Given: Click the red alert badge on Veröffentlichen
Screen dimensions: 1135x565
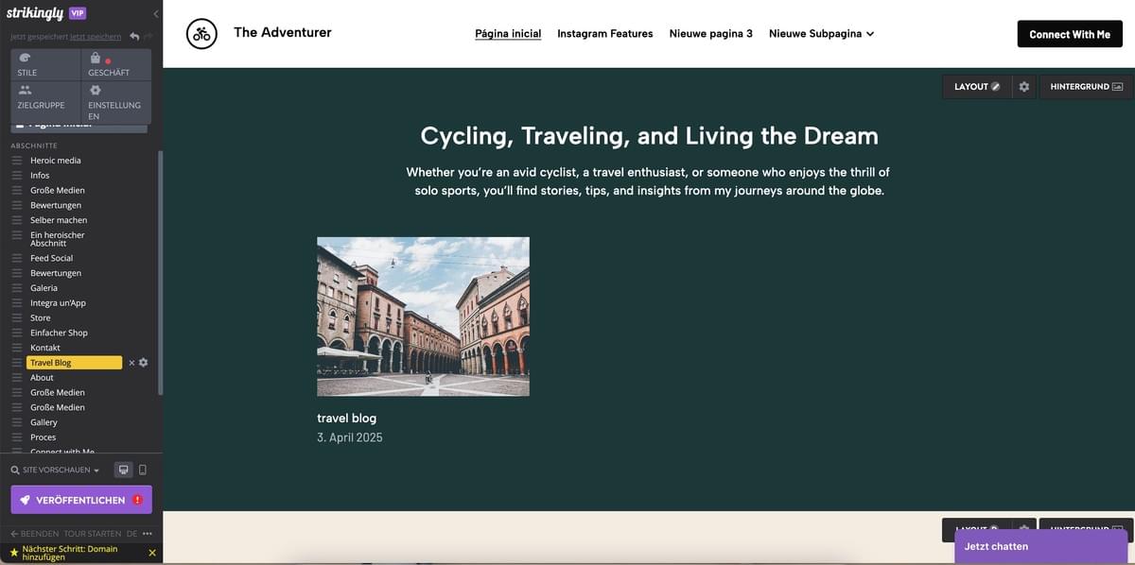Looking at the screenshot, I should [137, 500].
